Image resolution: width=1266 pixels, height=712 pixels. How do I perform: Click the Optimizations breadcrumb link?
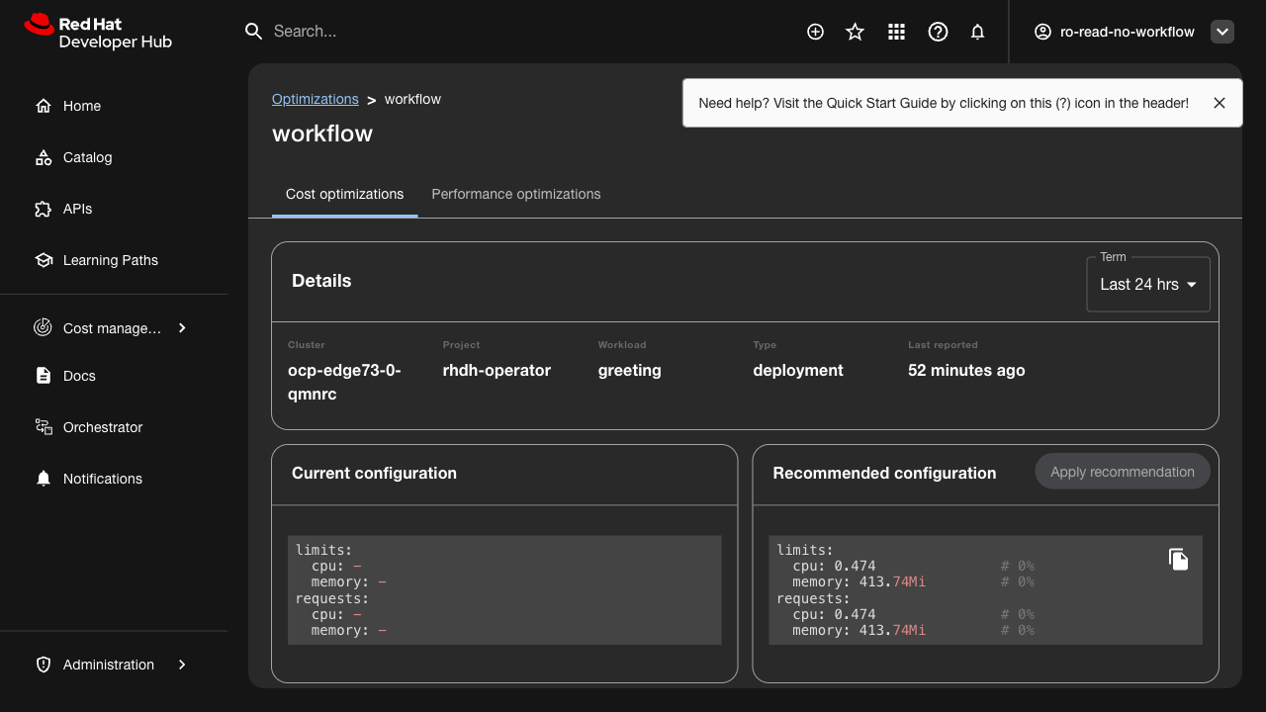315,99
